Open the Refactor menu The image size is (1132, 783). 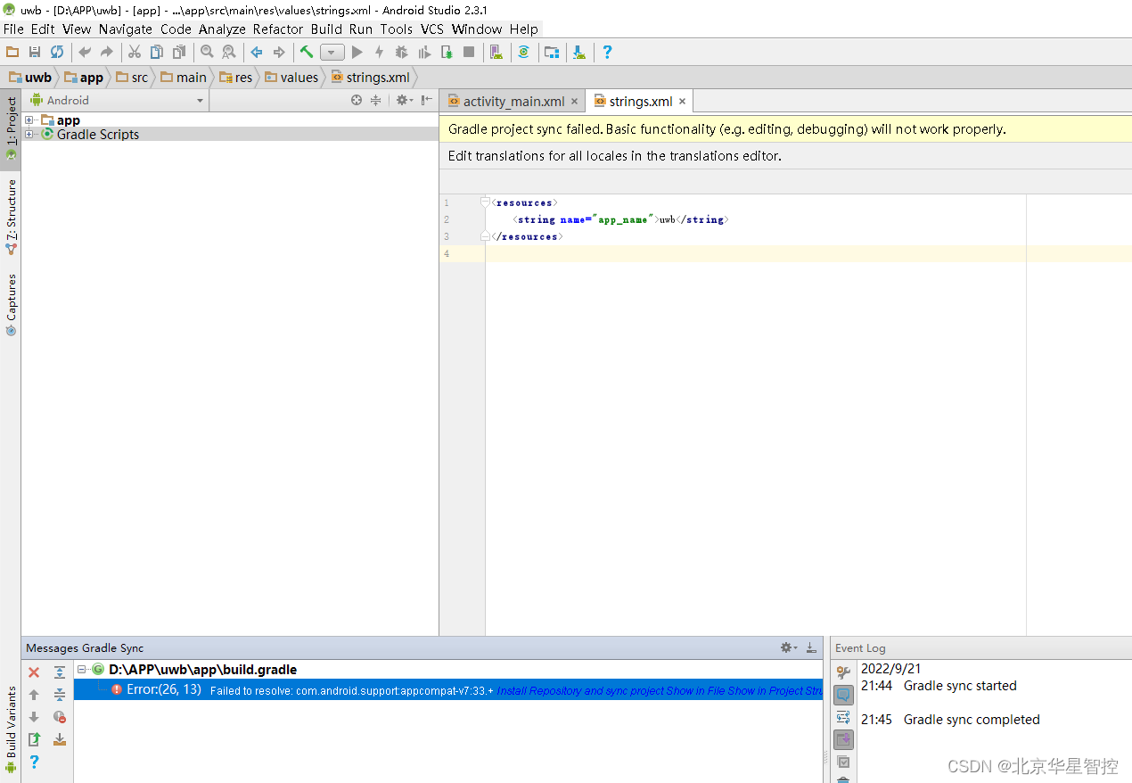click(278, 29)
